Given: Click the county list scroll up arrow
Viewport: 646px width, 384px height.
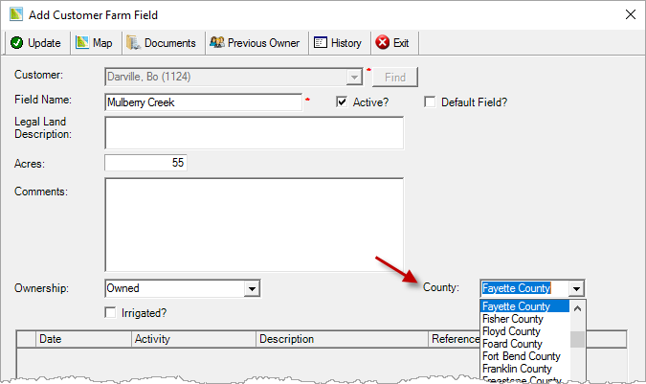Looking at the screenshot, I should [577, 308].
